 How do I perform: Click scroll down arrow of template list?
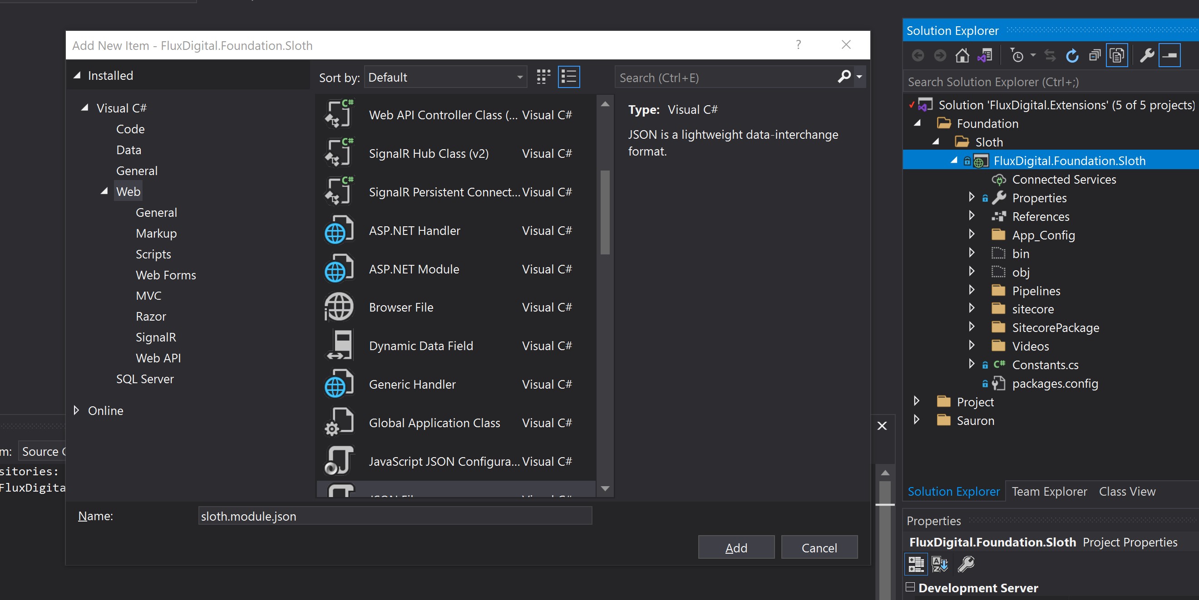[605, 488]
